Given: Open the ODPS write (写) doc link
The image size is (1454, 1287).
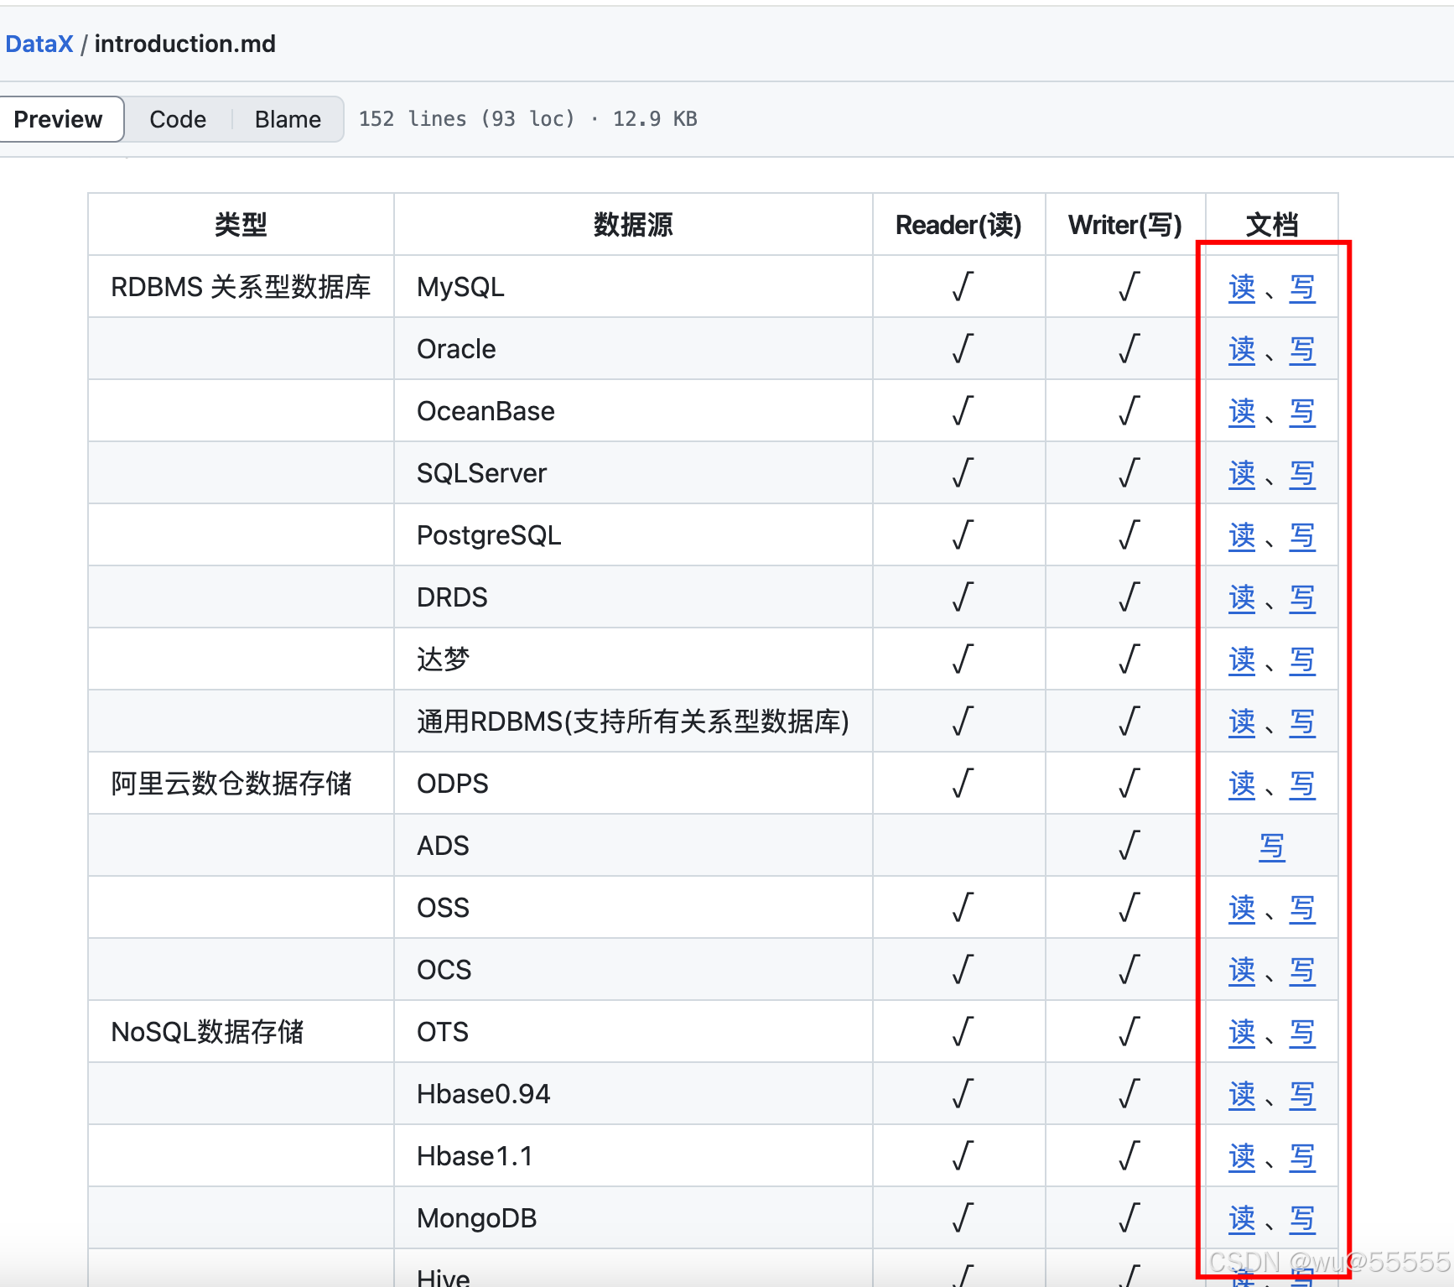Looking at the screenshot, I should (1302, 784).
